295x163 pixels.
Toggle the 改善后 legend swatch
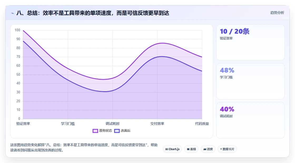[117, 131]
